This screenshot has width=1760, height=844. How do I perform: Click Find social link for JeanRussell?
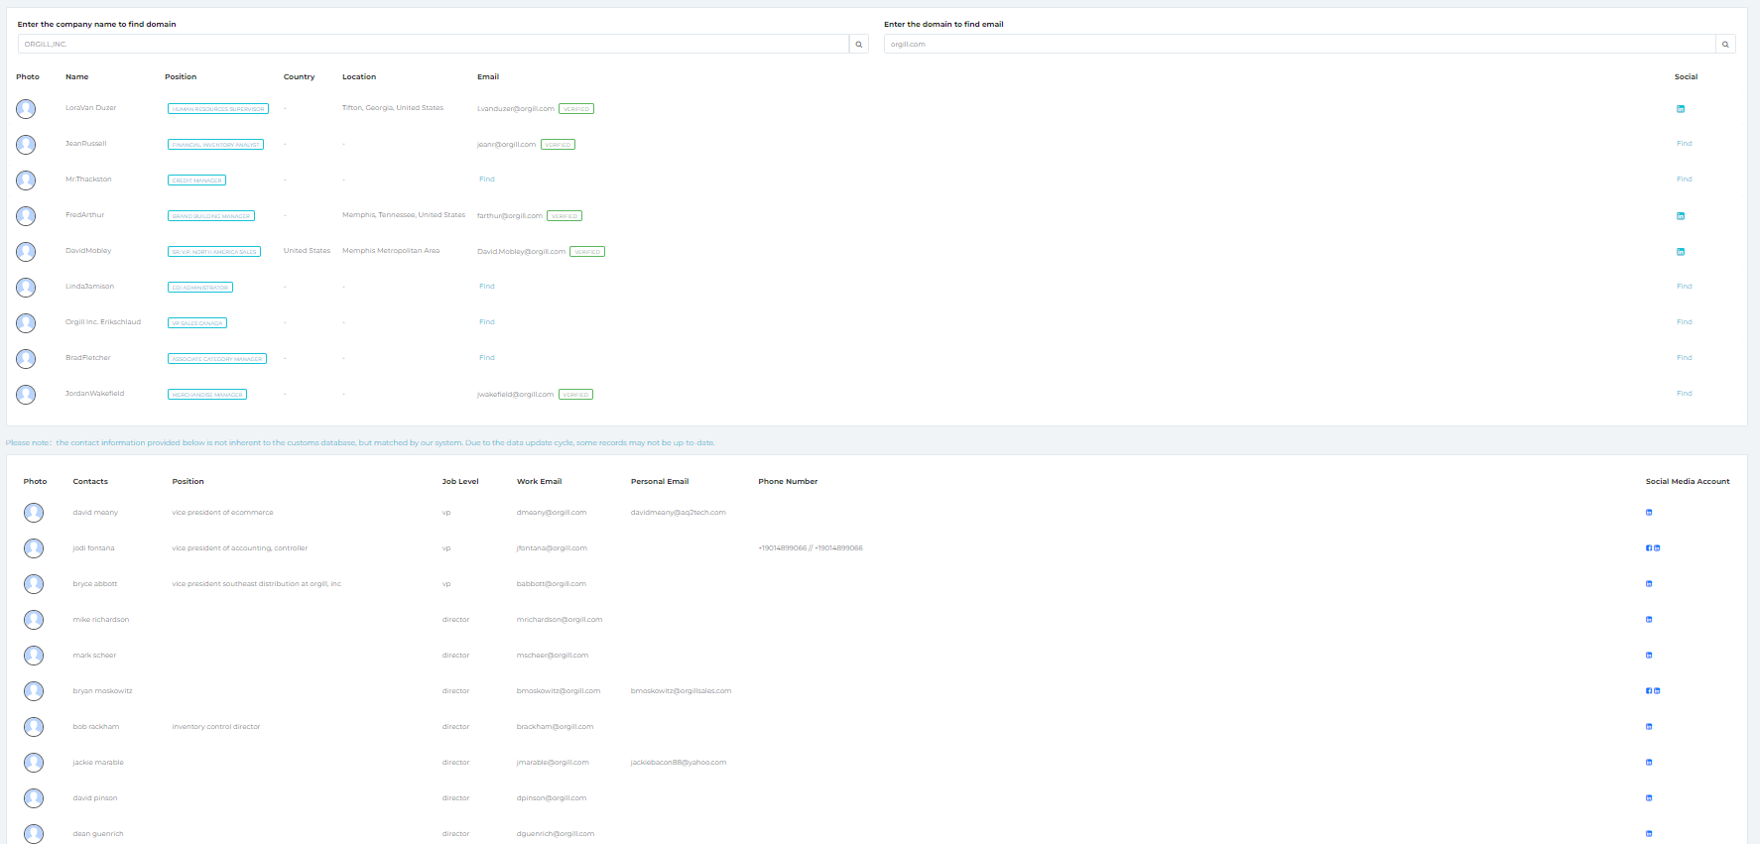[x=1684, y=144]
